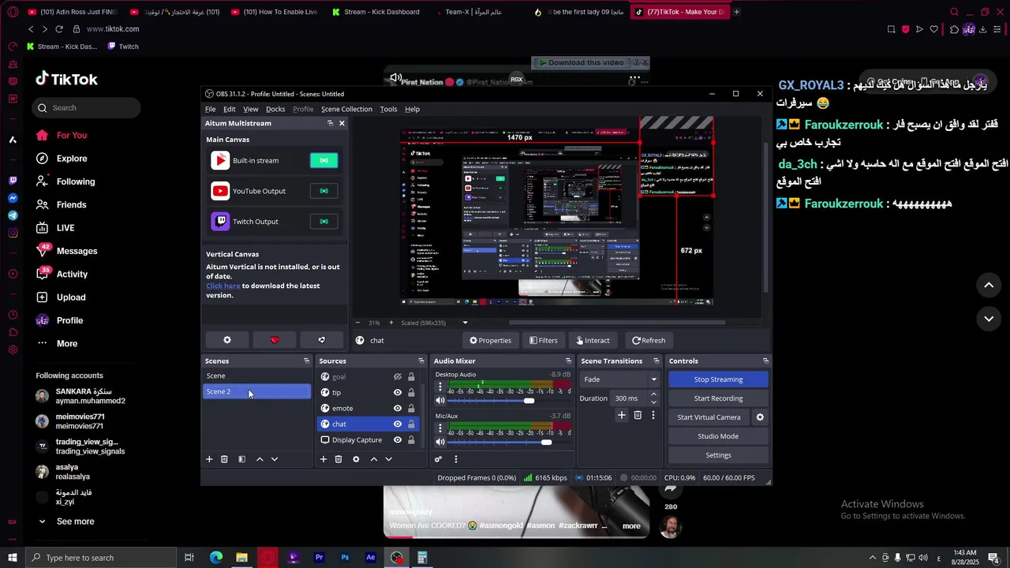Open Filters for chat source
The image size is (1010, 568).
(543, 341)
